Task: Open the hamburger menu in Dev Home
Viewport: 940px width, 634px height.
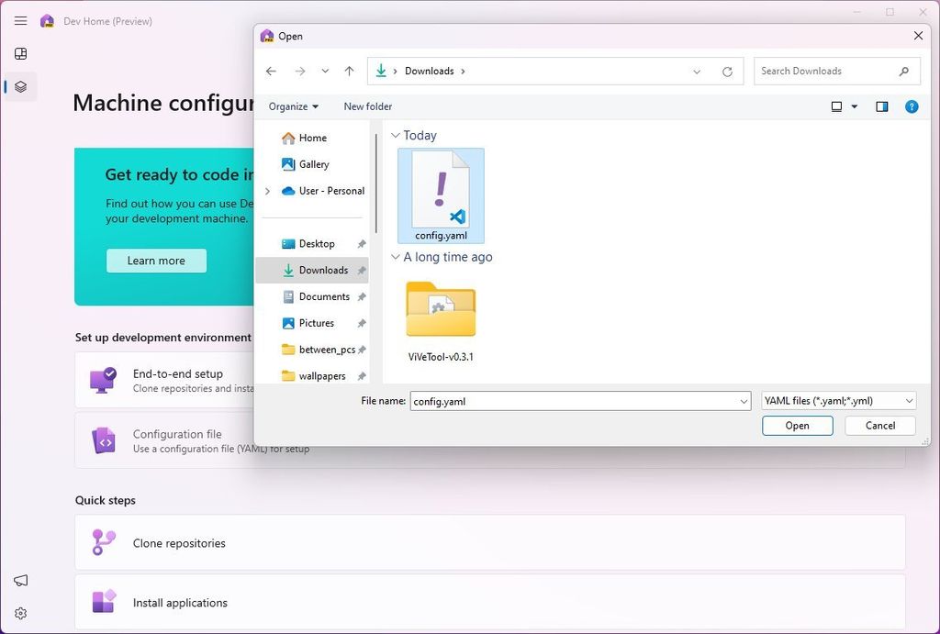Action: (20, 20)
